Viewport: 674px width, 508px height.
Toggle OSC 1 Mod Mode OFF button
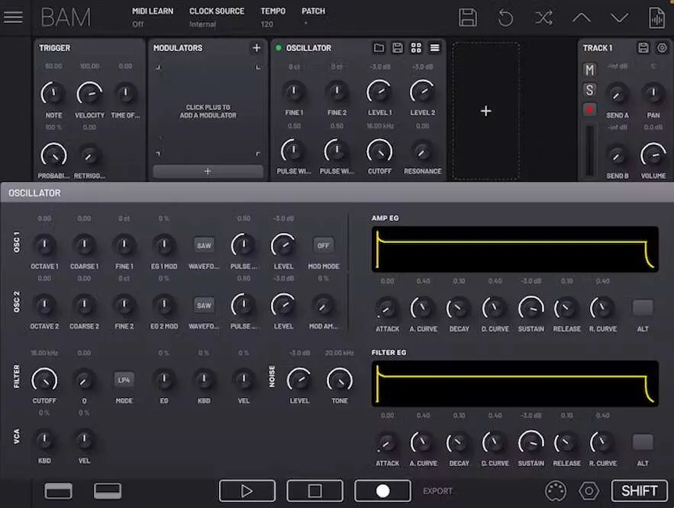point(323,246)
